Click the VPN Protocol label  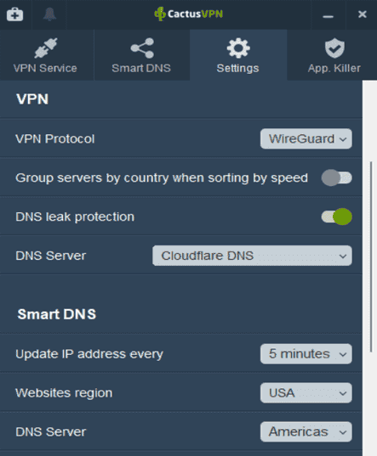(x=55, y=138)
